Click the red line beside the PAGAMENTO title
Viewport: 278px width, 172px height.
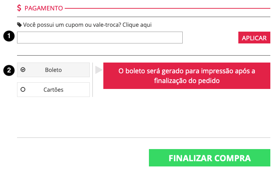click(x=168, y=8)
